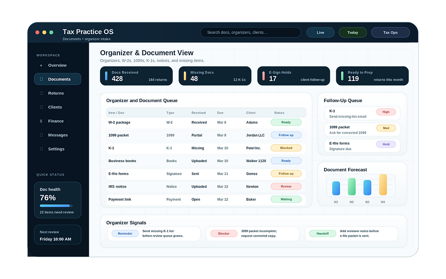Screen dimensions: 446x279
Task: Click the Settings sidebar icon
Action: point(41,149)
